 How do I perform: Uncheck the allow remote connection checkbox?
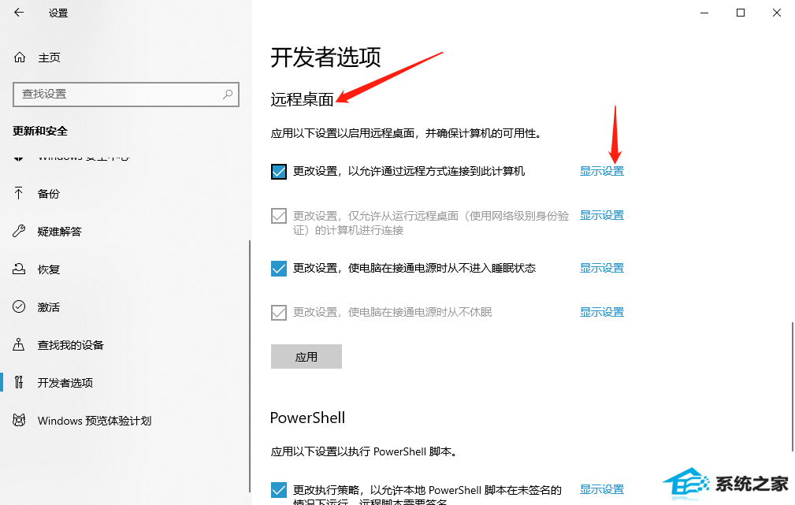tap(279, 172)
